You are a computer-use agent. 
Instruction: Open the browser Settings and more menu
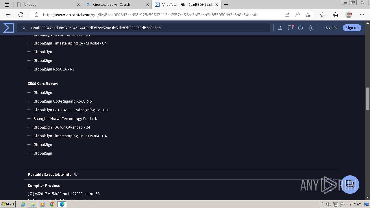[x=362, y=15]
